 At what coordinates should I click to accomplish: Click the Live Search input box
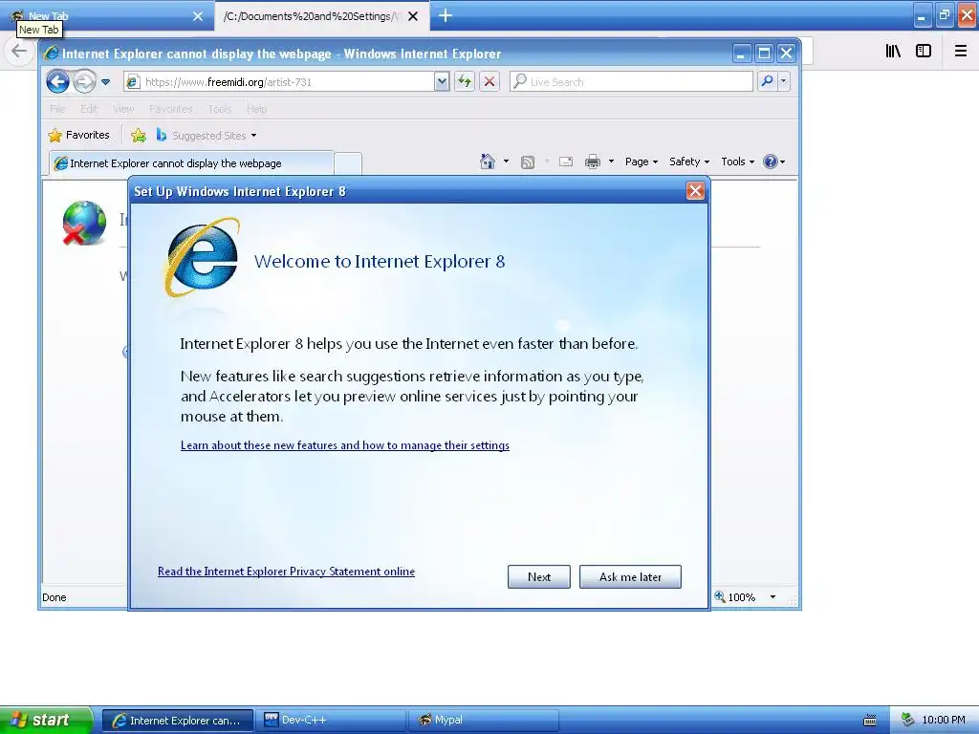(x=631, y=82)
